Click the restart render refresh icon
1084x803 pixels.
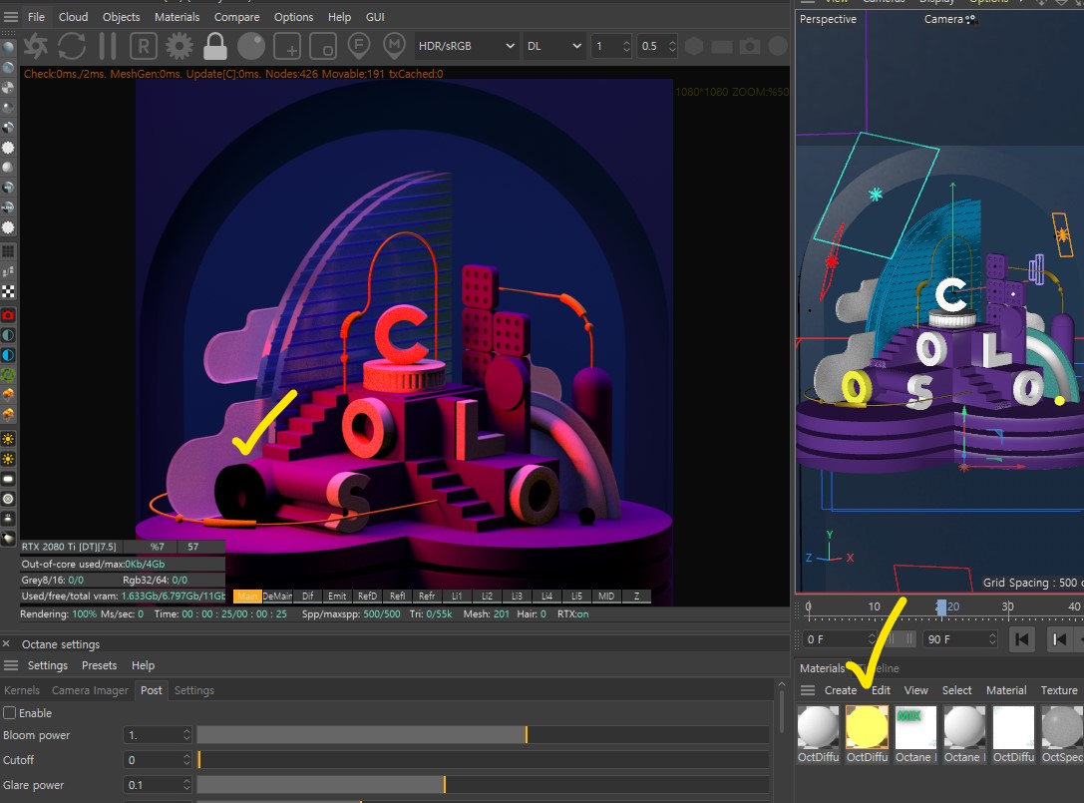pyautogui.click(x=72, y=46)
